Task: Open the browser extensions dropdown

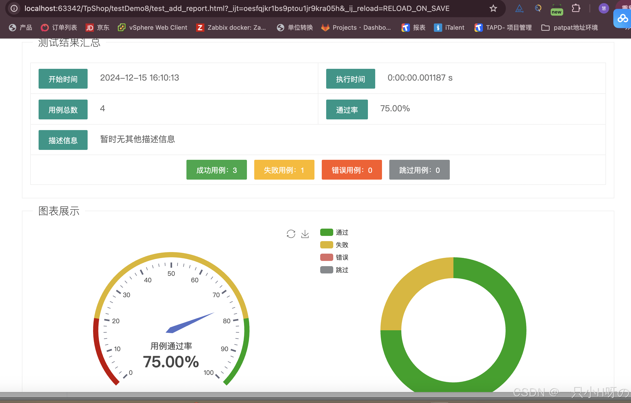Action: point(576,8)
